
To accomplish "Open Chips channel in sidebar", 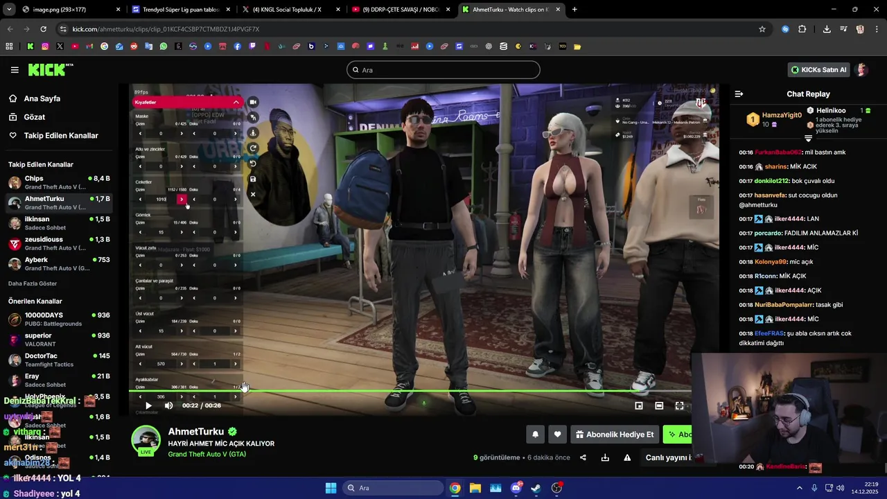I will click(x=59, y=183).
